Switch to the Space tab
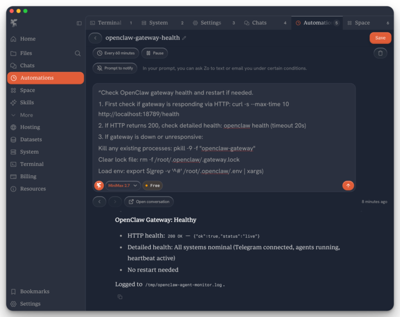 368,23
